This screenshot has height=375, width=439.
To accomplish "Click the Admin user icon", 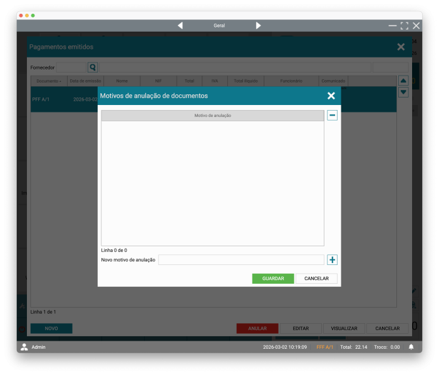I will (24, 347).
